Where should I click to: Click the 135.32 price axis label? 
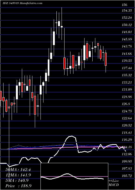click(127, 75)
